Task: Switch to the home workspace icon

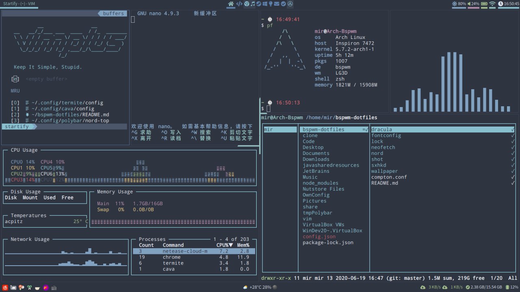Action: 231,4
